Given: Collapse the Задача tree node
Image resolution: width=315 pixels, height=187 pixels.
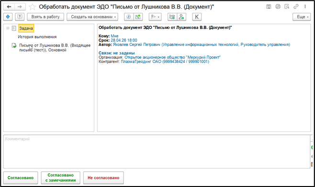Looking at the screenshot, I should 8,28.
